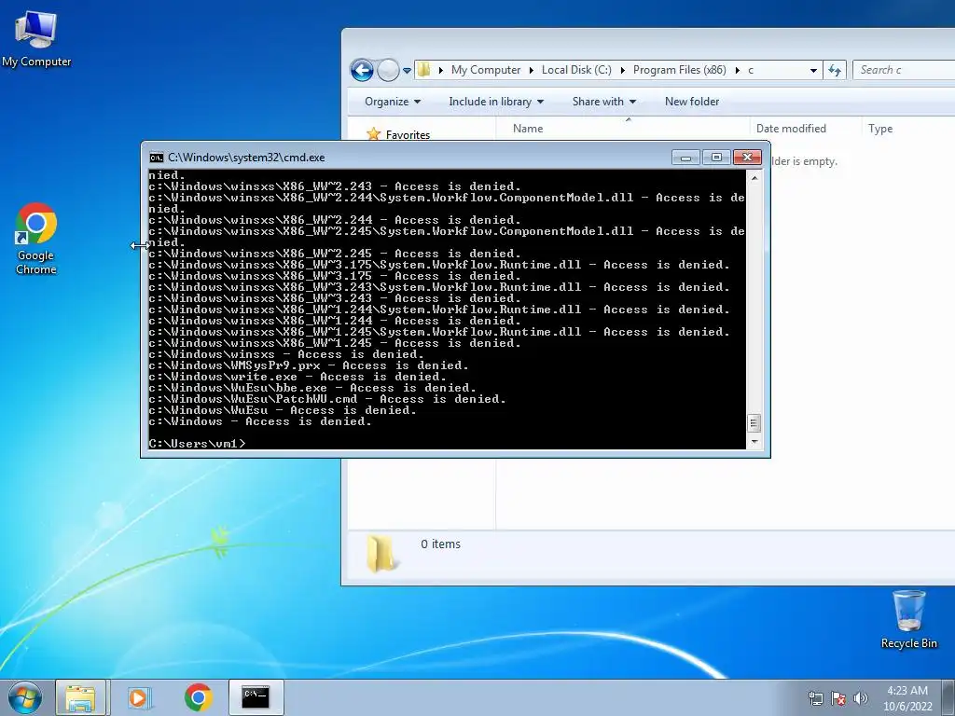
Task: Open the address bar history dropdown
Action: pos(813,71)
